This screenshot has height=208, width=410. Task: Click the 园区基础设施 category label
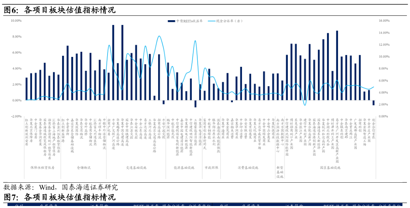[x=330, y=168]
